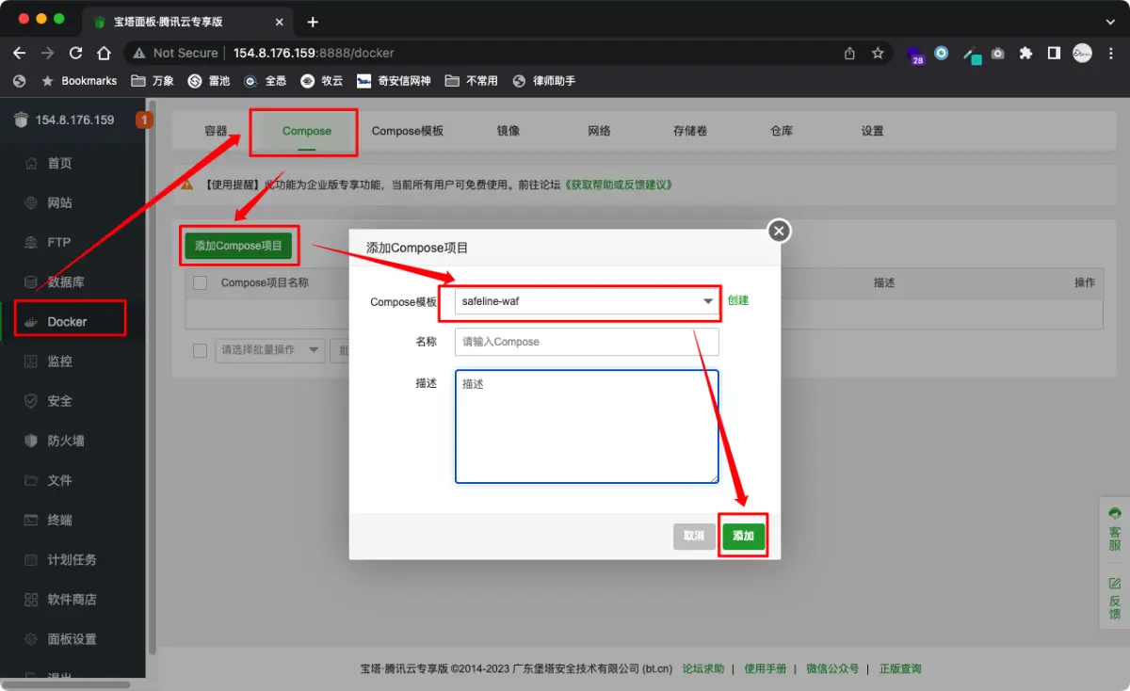Open the 万象 bookmarks folder
1130x691 pixels.
153,81
